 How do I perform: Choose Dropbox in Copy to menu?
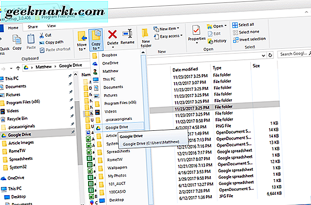(109, 55)
